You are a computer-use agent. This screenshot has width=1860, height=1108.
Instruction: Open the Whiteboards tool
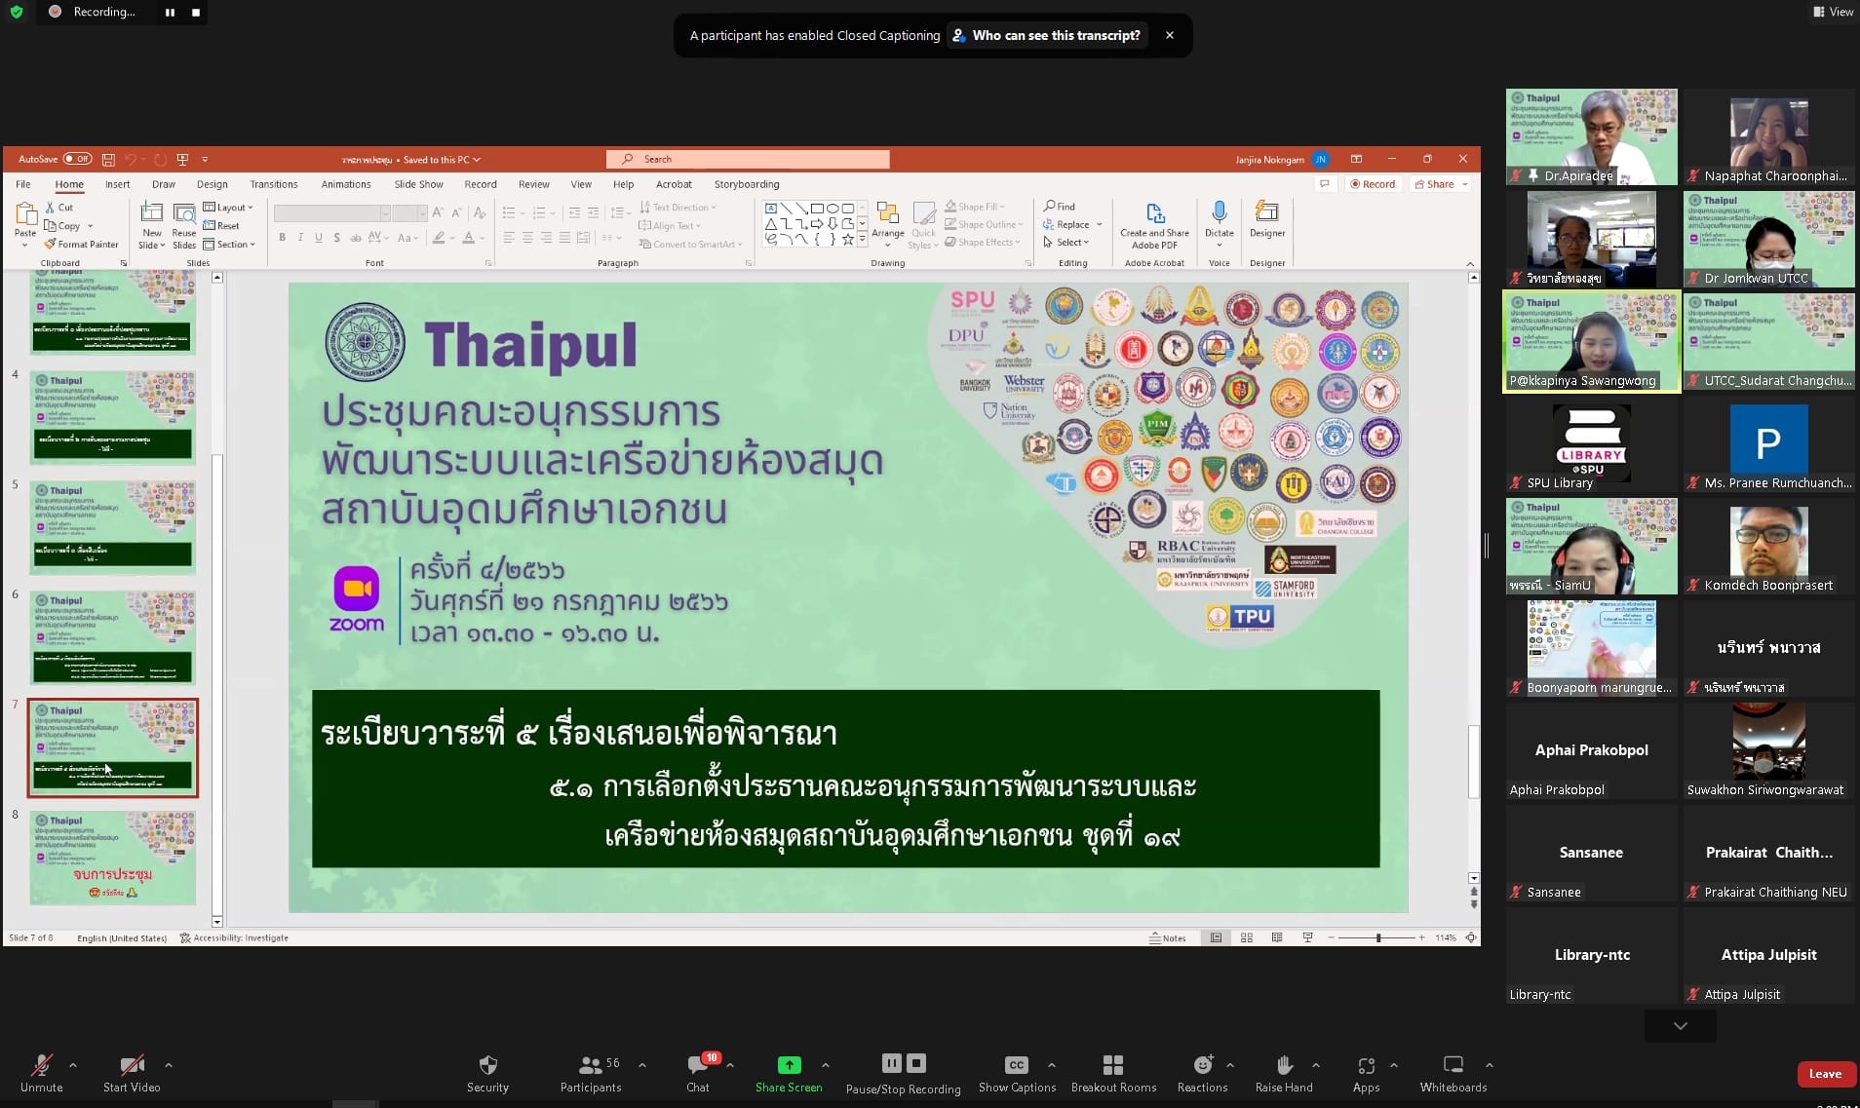point(1453,1065)
